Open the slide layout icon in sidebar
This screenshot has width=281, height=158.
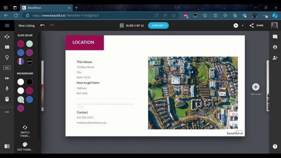tap(7, 47)
